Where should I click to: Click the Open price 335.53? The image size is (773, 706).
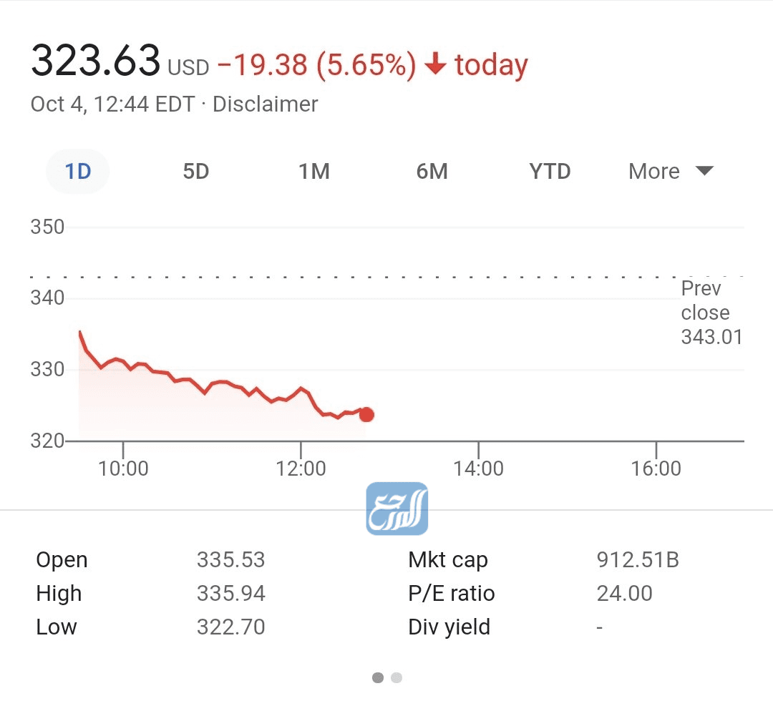pyautogui.click(x=230, y=559)
